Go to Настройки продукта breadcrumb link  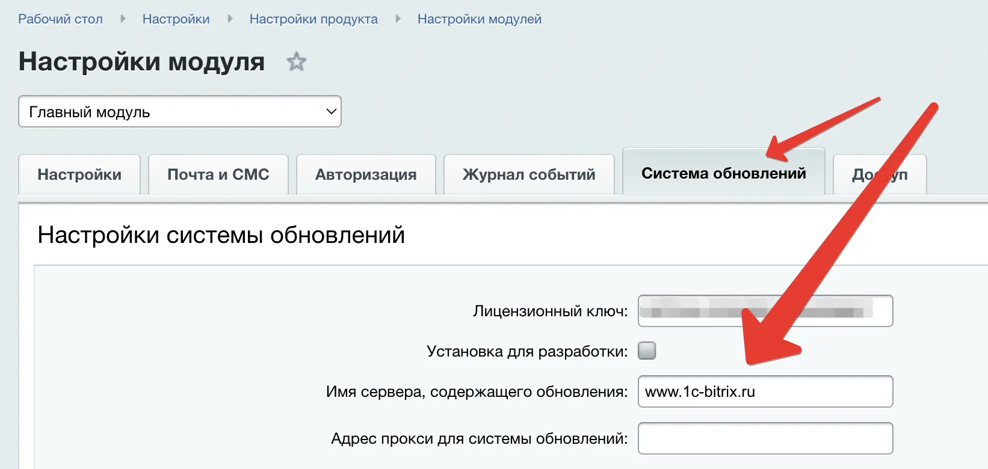[313, 19]
